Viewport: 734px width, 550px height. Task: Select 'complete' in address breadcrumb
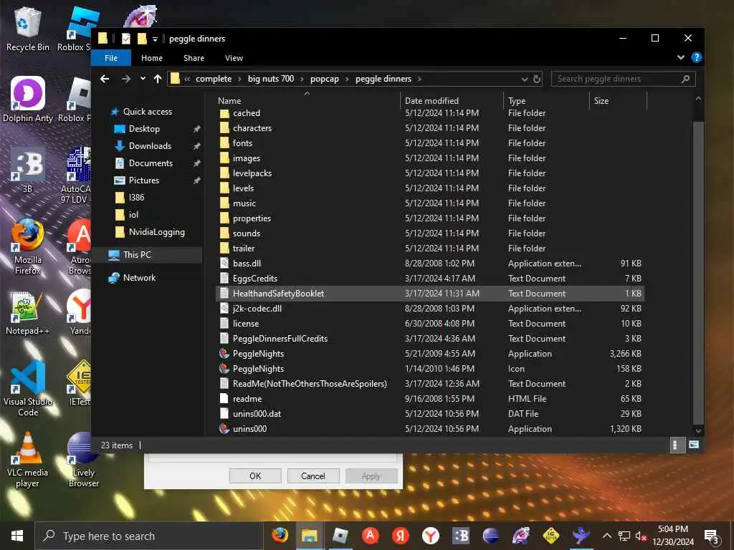[214, 79]
